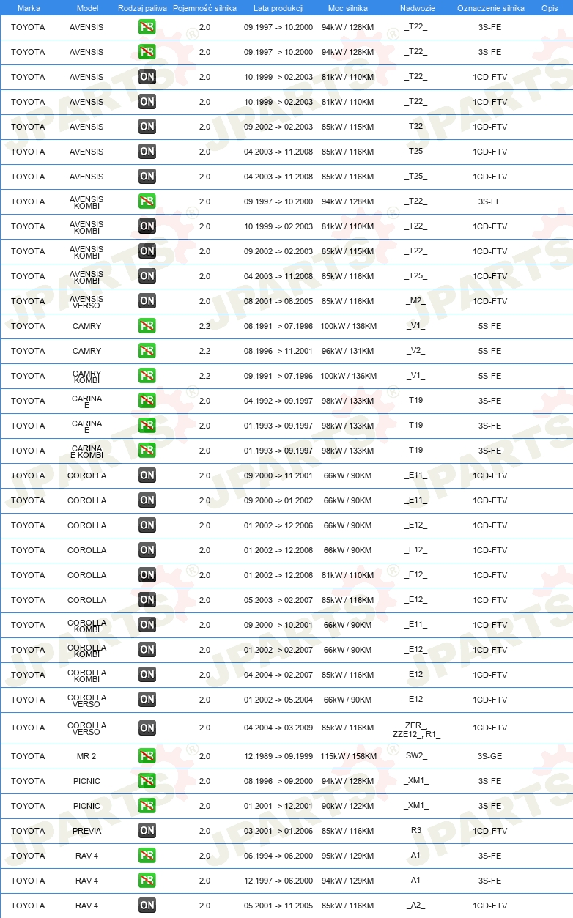Image resolution: width=573 pixels, height=918 pixels.
Task: Click the 01.2002 -> 05.2004 production dates
Action: click(278, 700)
